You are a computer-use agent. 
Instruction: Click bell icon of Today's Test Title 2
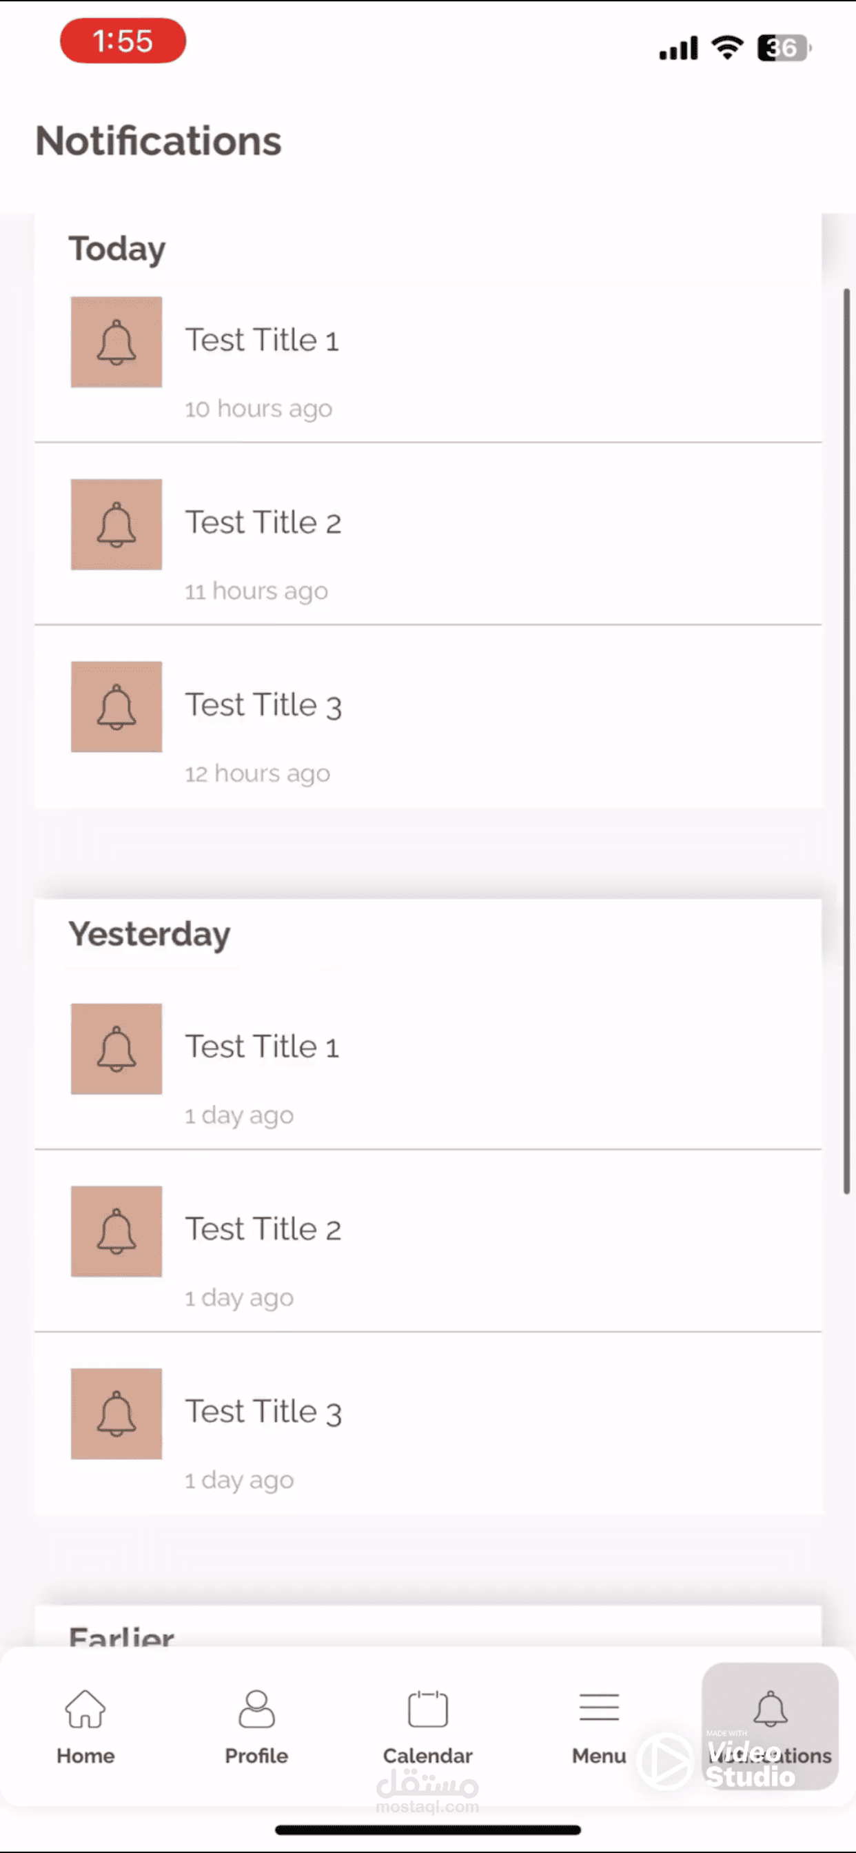pos(116,525)
